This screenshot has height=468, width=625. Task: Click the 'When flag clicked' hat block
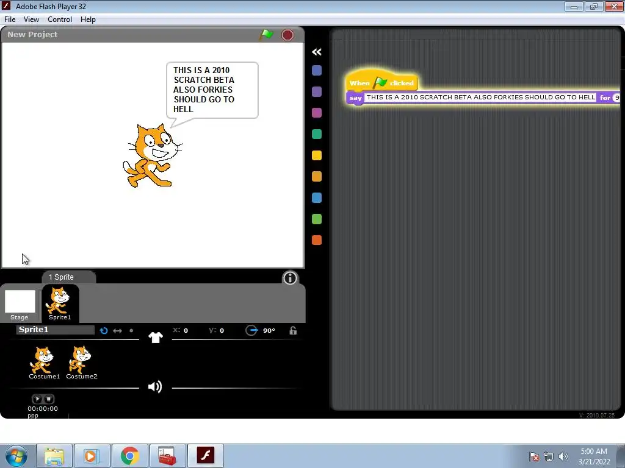381,82
